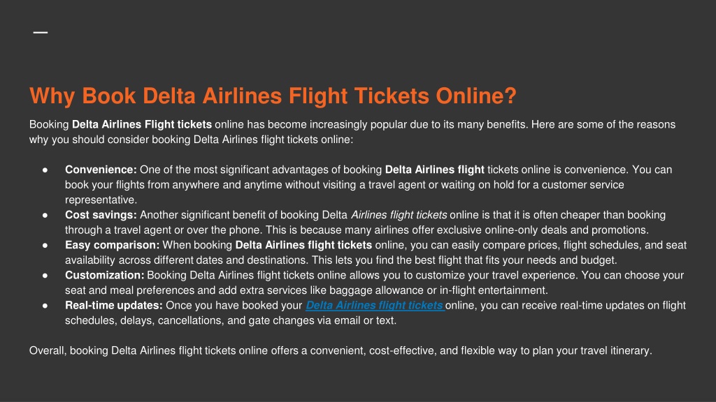Viewport: 716px width, 402px height.
Task: Click the Customization bullet point marker
Action: [x=45, y=275]
